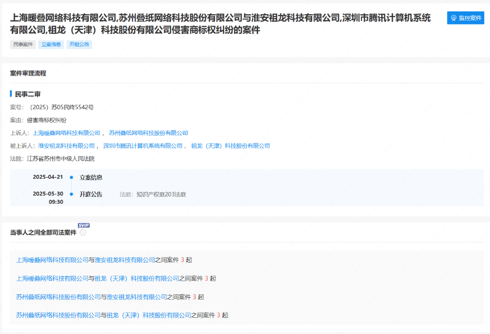Click the case count 3 in first row
The height and width of the screenshot is (334, 490).
coord(182,260)
